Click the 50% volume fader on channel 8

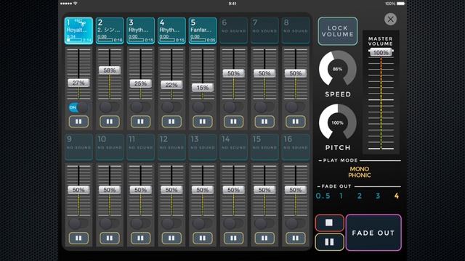296,73
